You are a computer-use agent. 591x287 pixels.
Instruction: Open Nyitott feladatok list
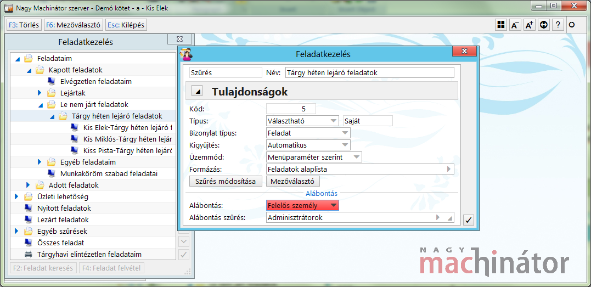64,208
